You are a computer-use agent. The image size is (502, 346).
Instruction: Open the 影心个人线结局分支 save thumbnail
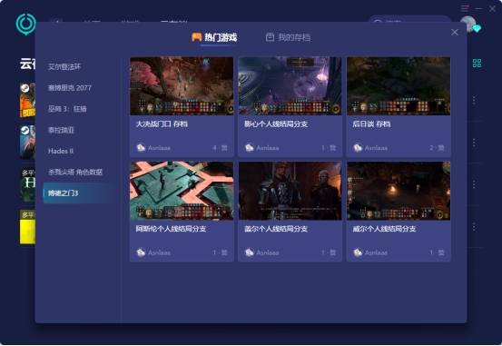click(290, 86)
